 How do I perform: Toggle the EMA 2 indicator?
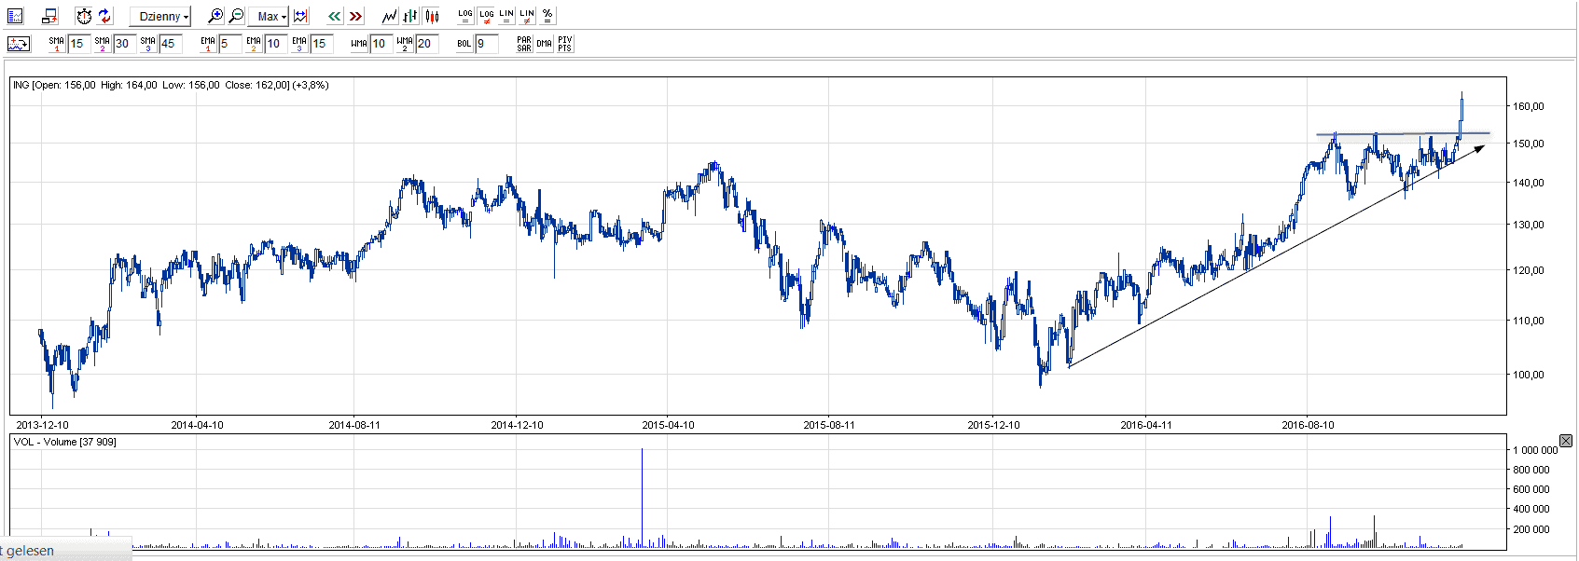coord(254,44)
